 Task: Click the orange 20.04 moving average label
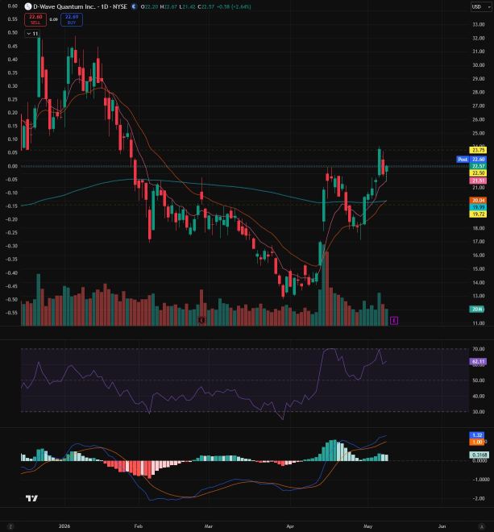coord(478,201)
